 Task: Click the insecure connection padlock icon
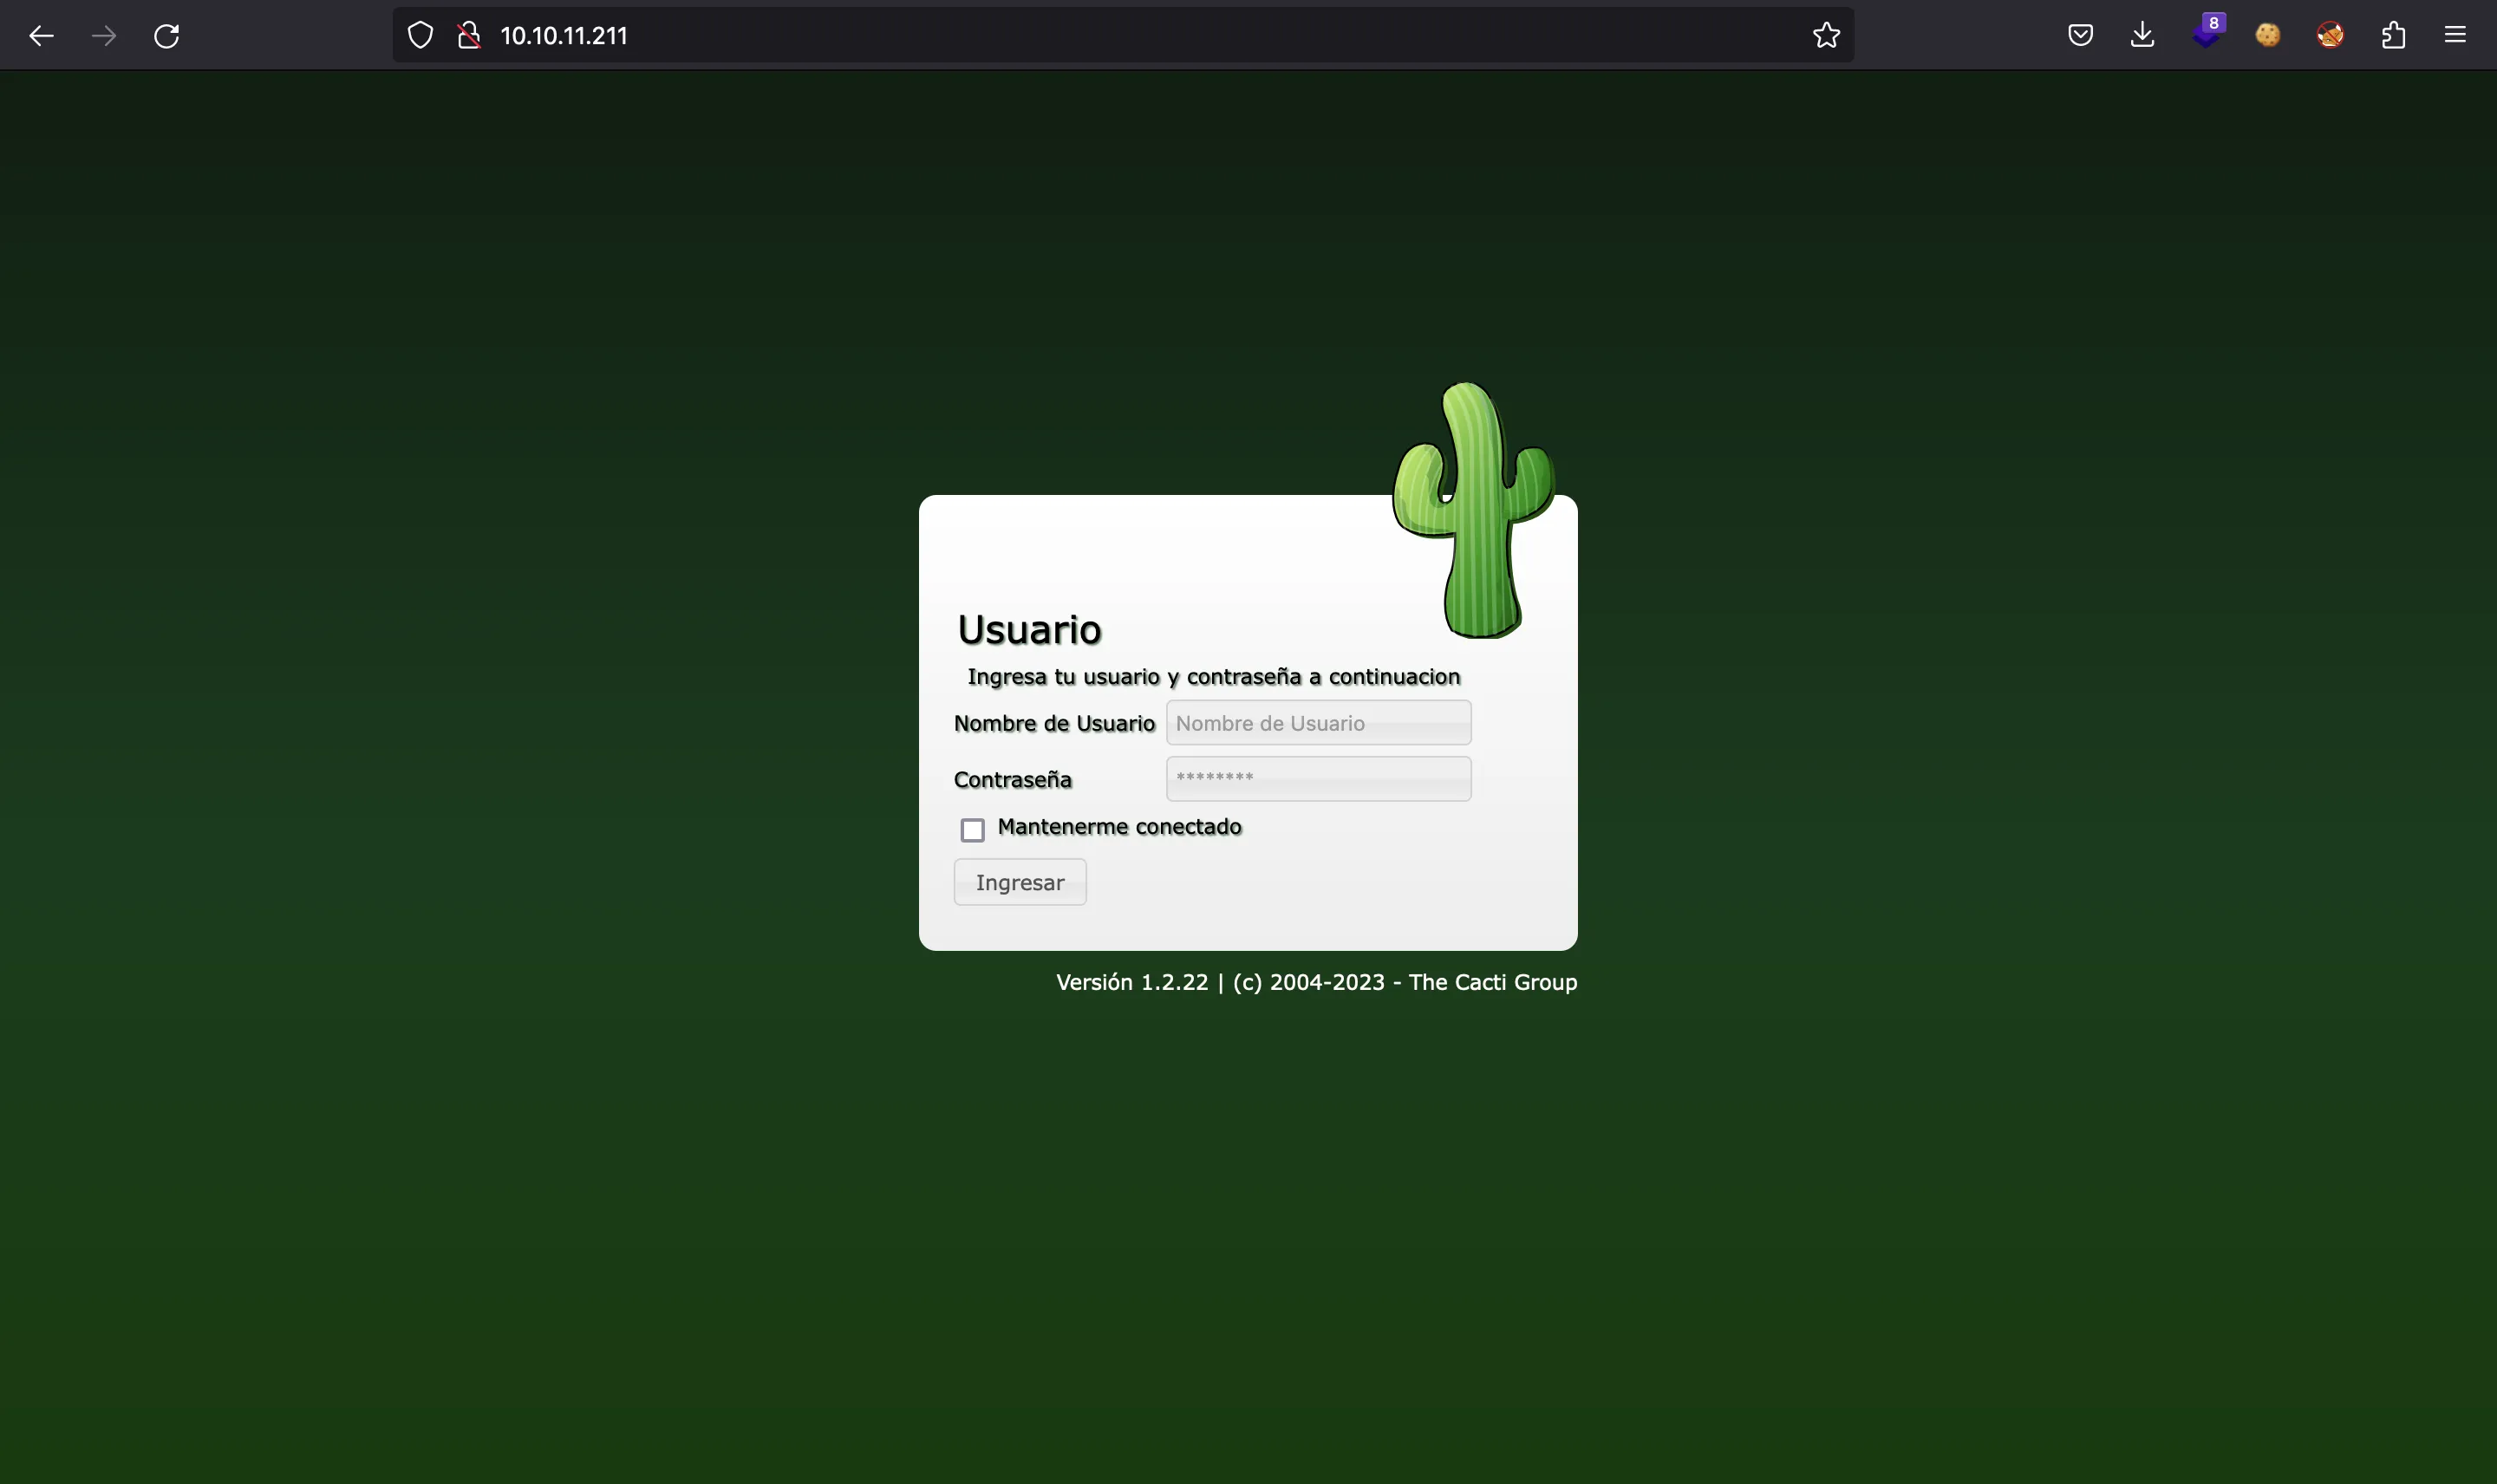469,36
